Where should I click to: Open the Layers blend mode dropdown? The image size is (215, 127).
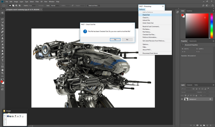pyautogui.click(x=188, y=92)
